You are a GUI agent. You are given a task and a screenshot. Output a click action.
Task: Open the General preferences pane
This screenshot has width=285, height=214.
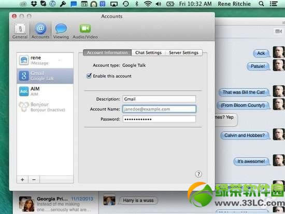coord(20,31)
